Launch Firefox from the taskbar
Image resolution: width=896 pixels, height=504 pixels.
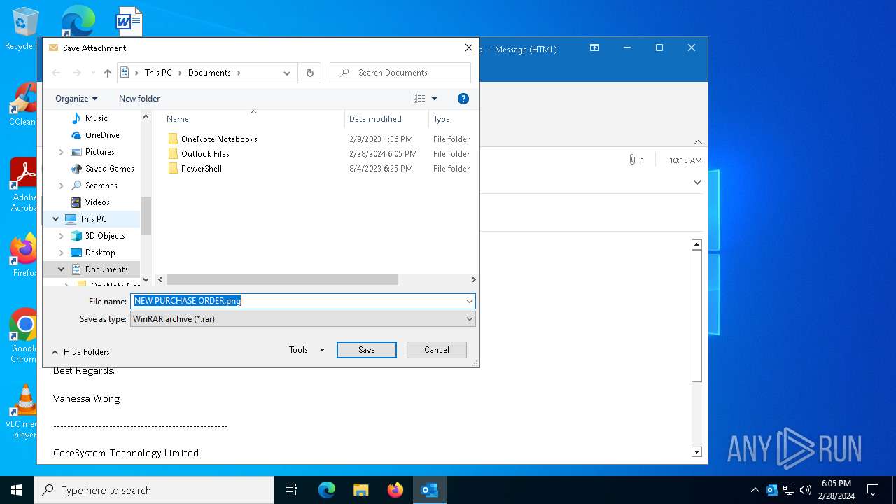(x=395, y=490)
